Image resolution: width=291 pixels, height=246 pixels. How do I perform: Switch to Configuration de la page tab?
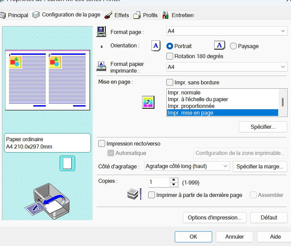[x=66, y=15]
